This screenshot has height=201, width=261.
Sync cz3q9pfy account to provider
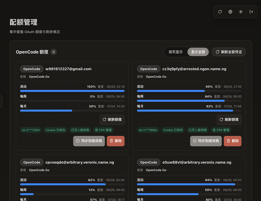coord(206,141)
